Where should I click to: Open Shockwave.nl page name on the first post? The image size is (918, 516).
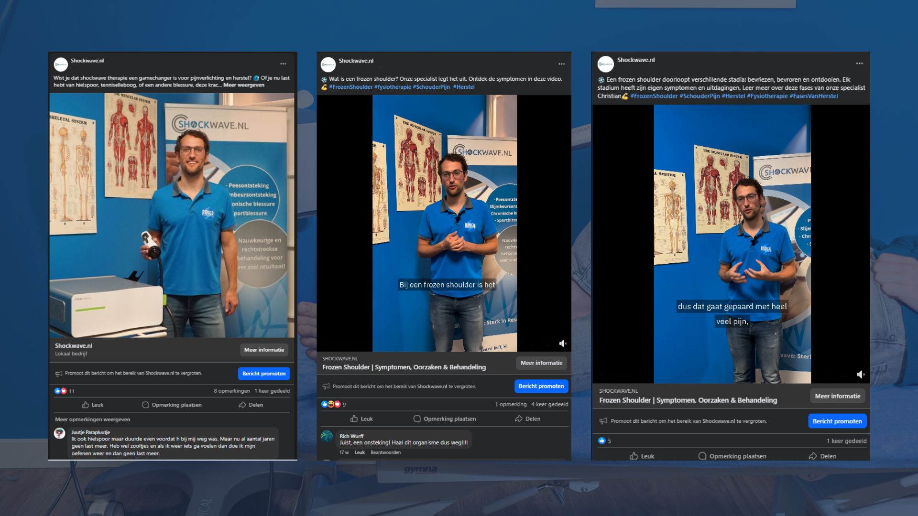(87, 61)
